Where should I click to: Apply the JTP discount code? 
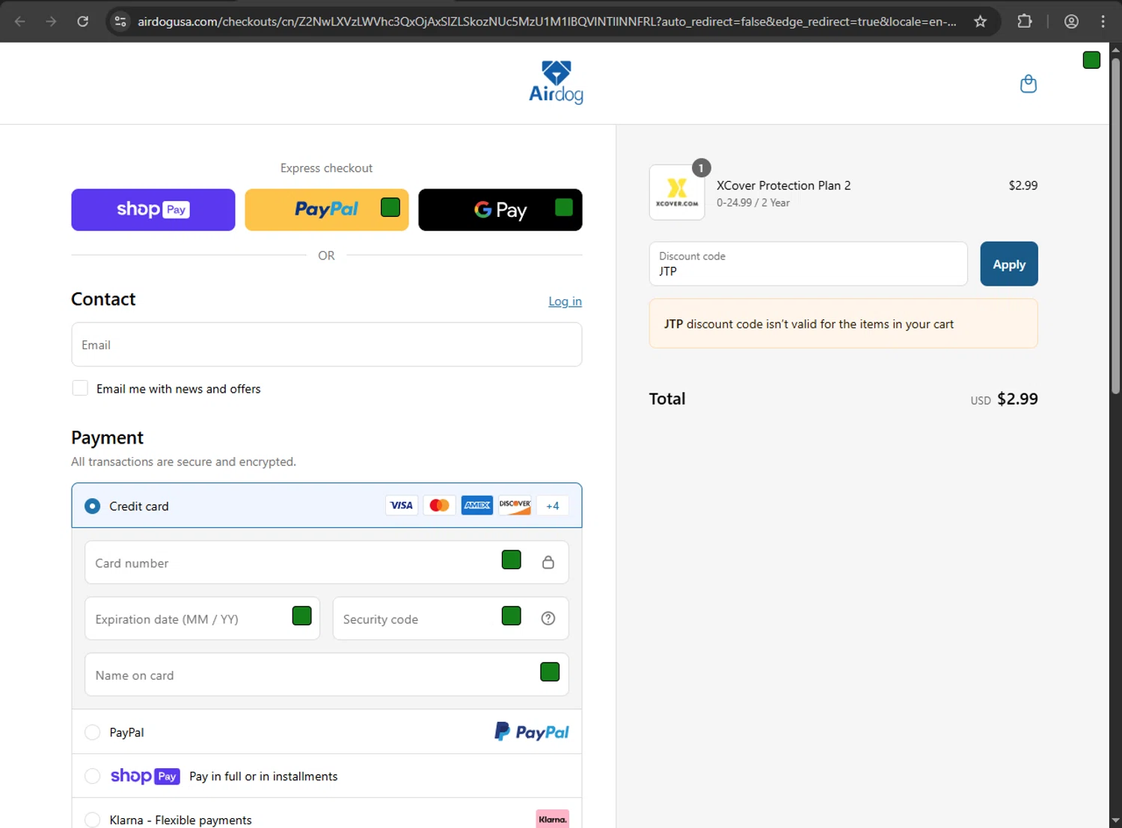[x=1009, y=264]
